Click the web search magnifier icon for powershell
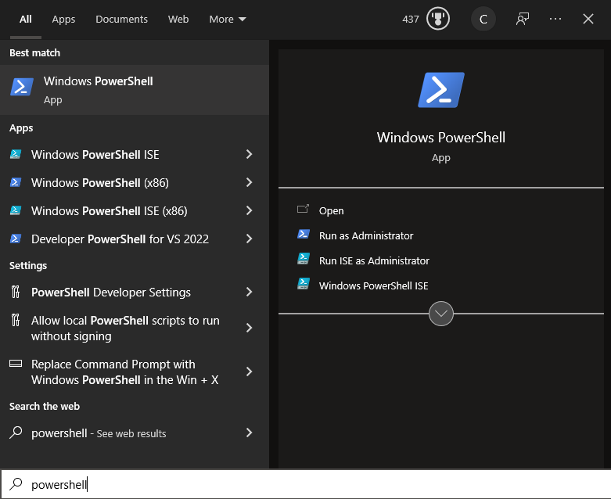Screen dimensions: 611x499 (x=16, y=433)
